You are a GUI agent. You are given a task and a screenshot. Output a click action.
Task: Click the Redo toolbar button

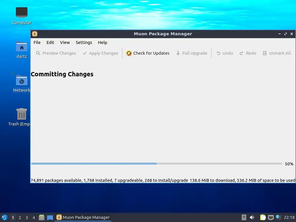[x=248, y=53]
